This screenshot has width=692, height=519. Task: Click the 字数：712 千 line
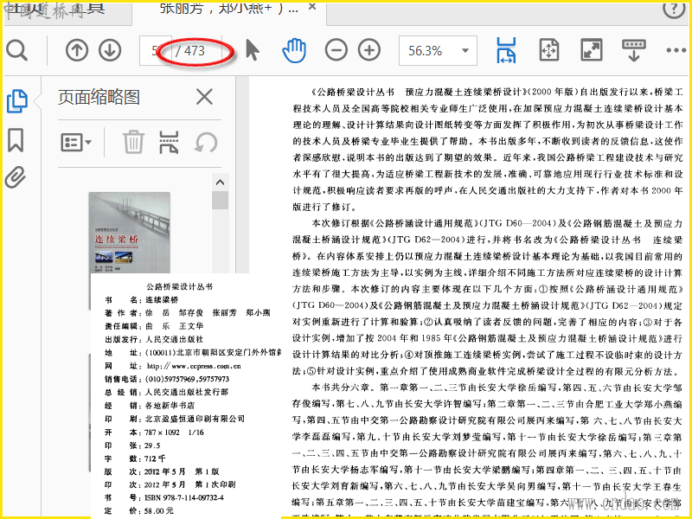(135, 458)
